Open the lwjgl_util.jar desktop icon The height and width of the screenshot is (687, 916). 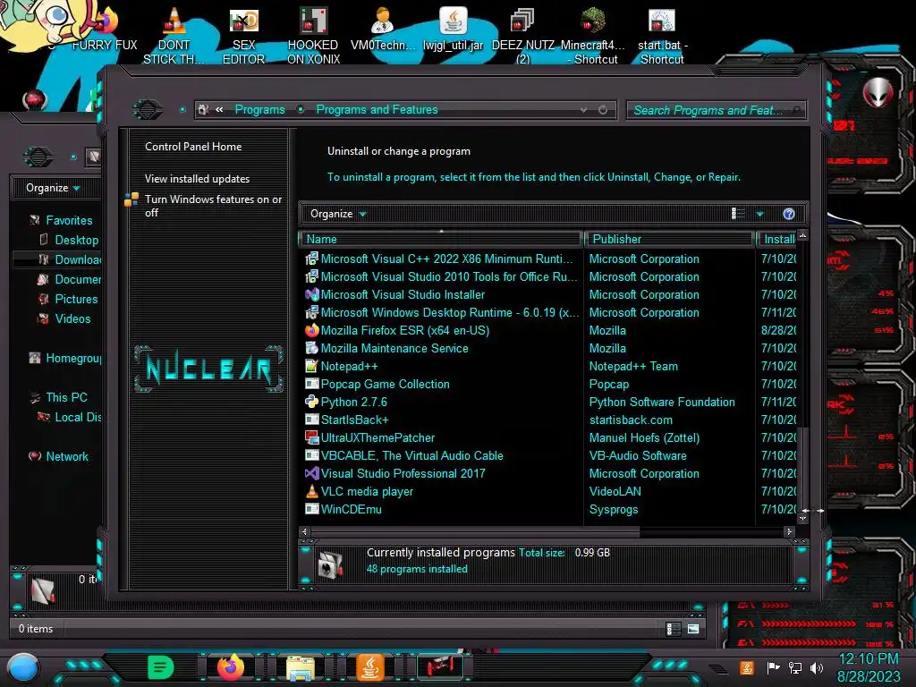coord(453,30)
